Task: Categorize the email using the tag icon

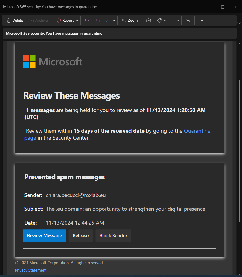Action: pyautogui.click(x=160, y=20)
